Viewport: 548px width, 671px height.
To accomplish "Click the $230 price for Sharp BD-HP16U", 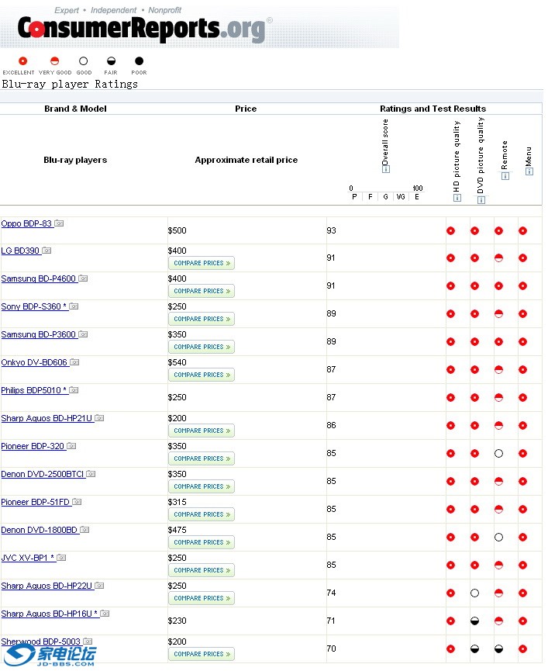I will tap(177, 621).
